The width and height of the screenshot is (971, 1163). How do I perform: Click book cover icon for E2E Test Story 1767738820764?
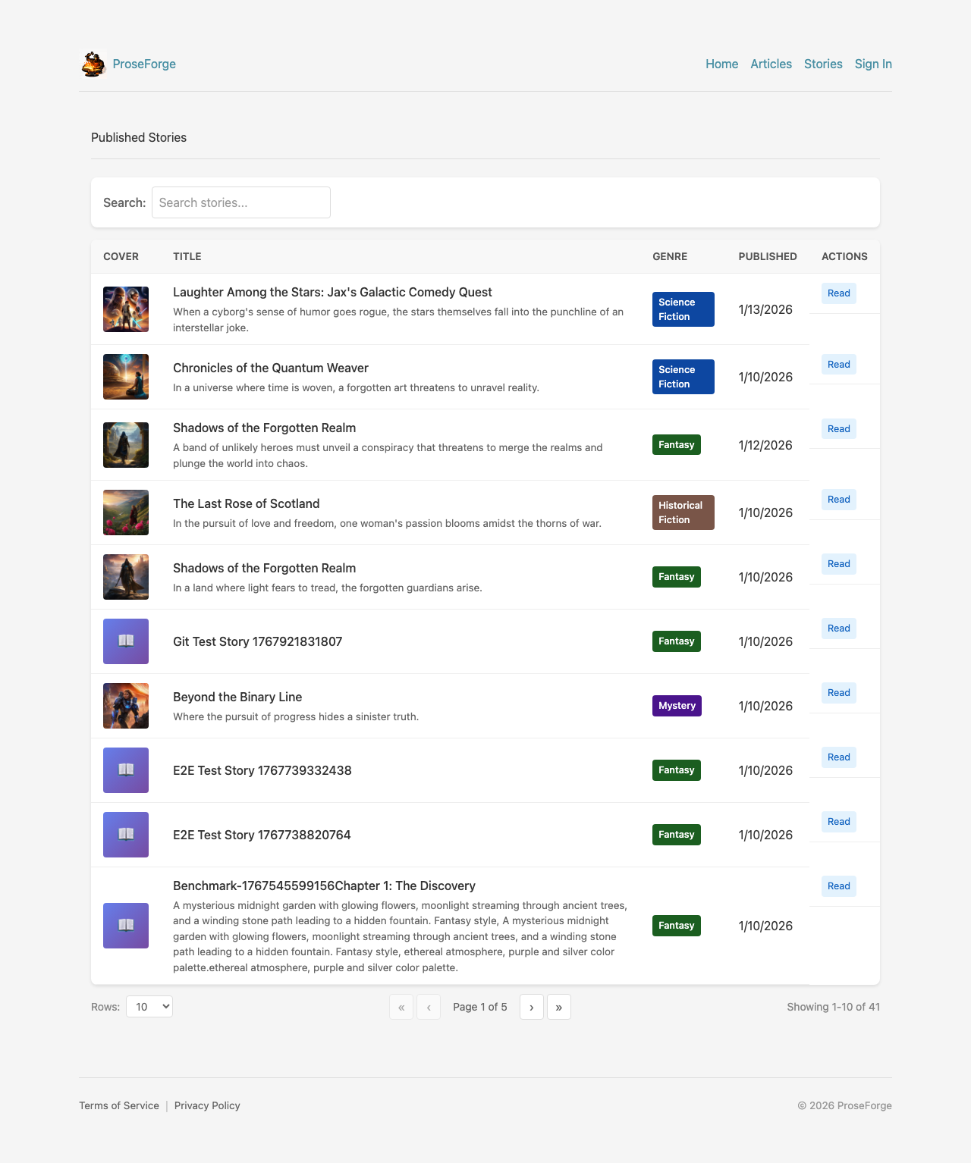pos(126,835)
